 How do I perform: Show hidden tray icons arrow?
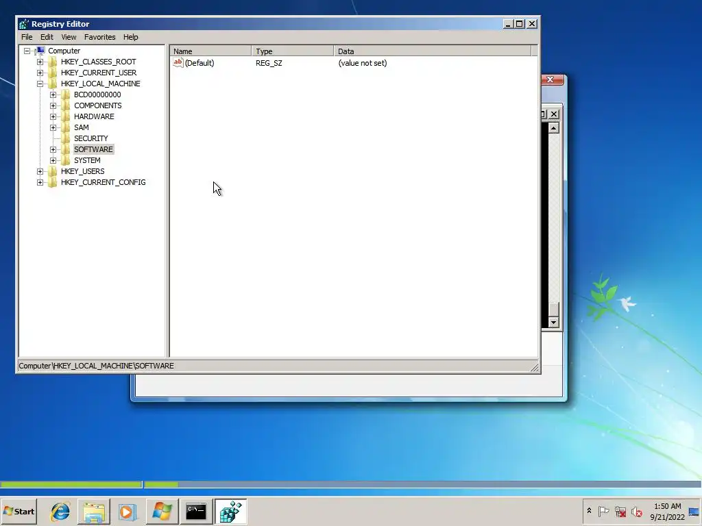[589, 511]
